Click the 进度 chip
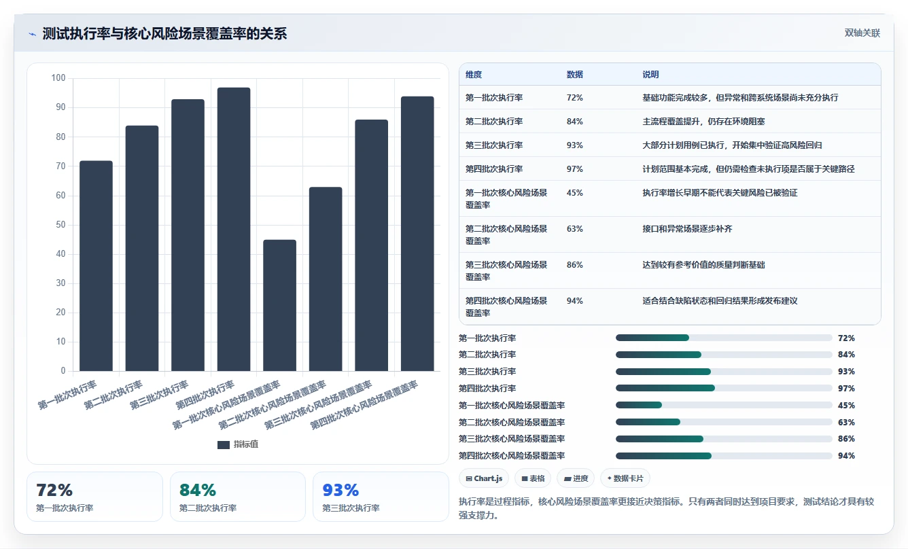The width and height of the screenshot is (908, 549). pyautogui.click(x=576, y=478)
